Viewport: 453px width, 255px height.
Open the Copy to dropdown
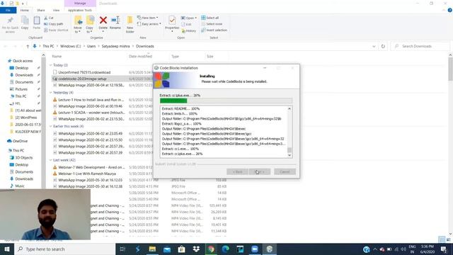[90, 24]
